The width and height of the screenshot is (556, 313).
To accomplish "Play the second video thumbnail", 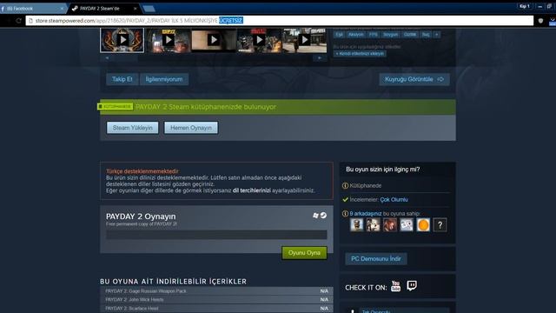I will click(168, 40).
